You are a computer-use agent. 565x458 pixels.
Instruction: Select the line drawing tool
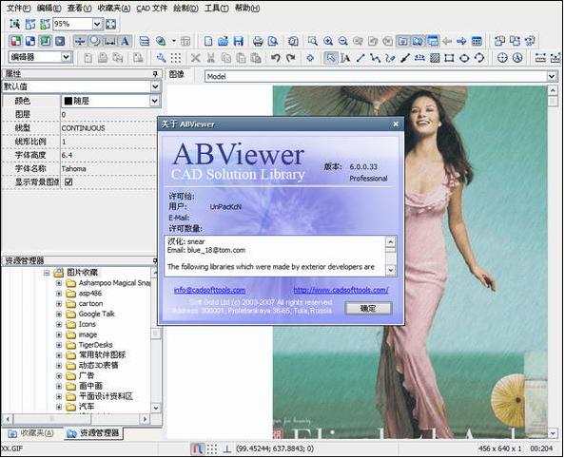(x=360, y=58)
